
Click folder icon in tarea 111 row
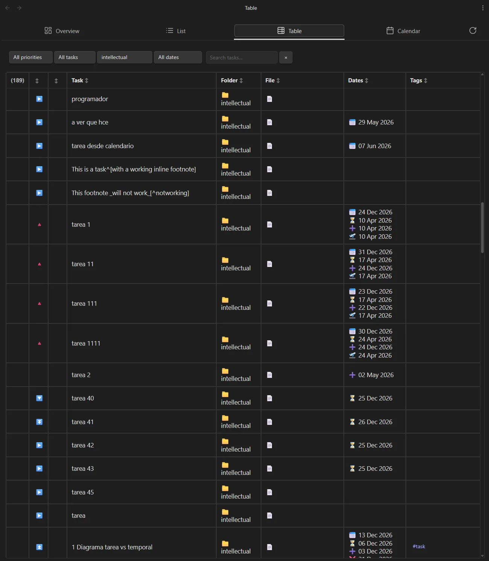[x=225, y=300]
